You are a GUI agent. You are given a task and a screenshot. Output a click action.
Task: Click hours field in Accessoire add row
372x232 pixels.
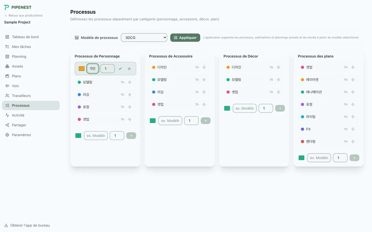(x=191, y=121)
